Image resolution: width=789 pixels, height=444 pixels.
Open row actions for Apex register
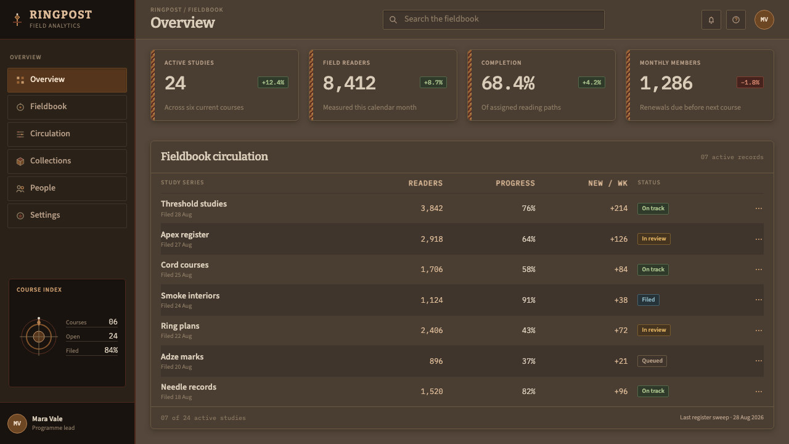(759, 239)
